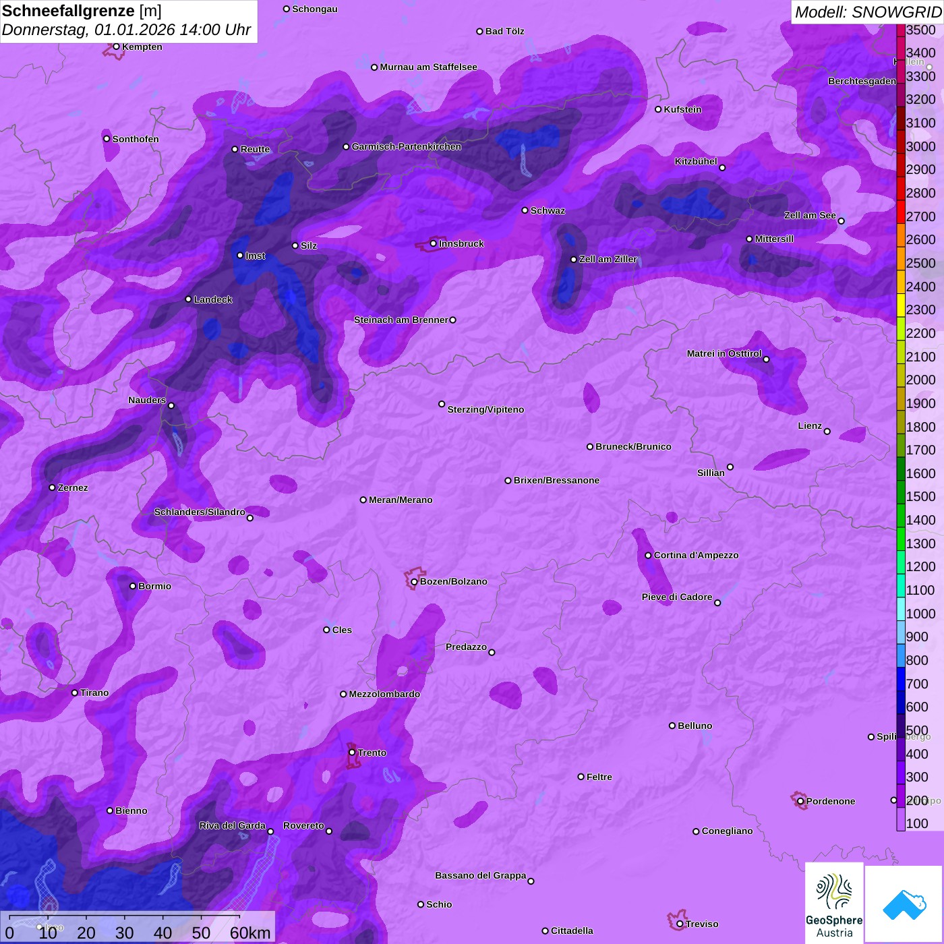The height and width of the screenshot is (944, 944).
Task: Select the Tirano marker dot
Action: coord(75,692)
